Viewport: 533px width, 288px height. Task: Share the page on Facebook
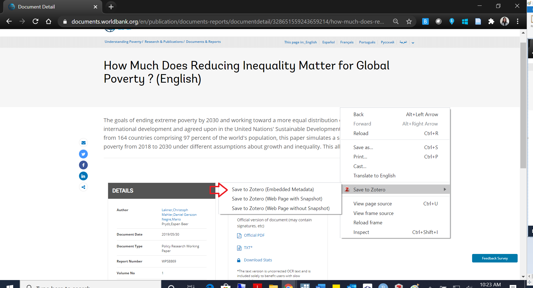click(83, 165)
